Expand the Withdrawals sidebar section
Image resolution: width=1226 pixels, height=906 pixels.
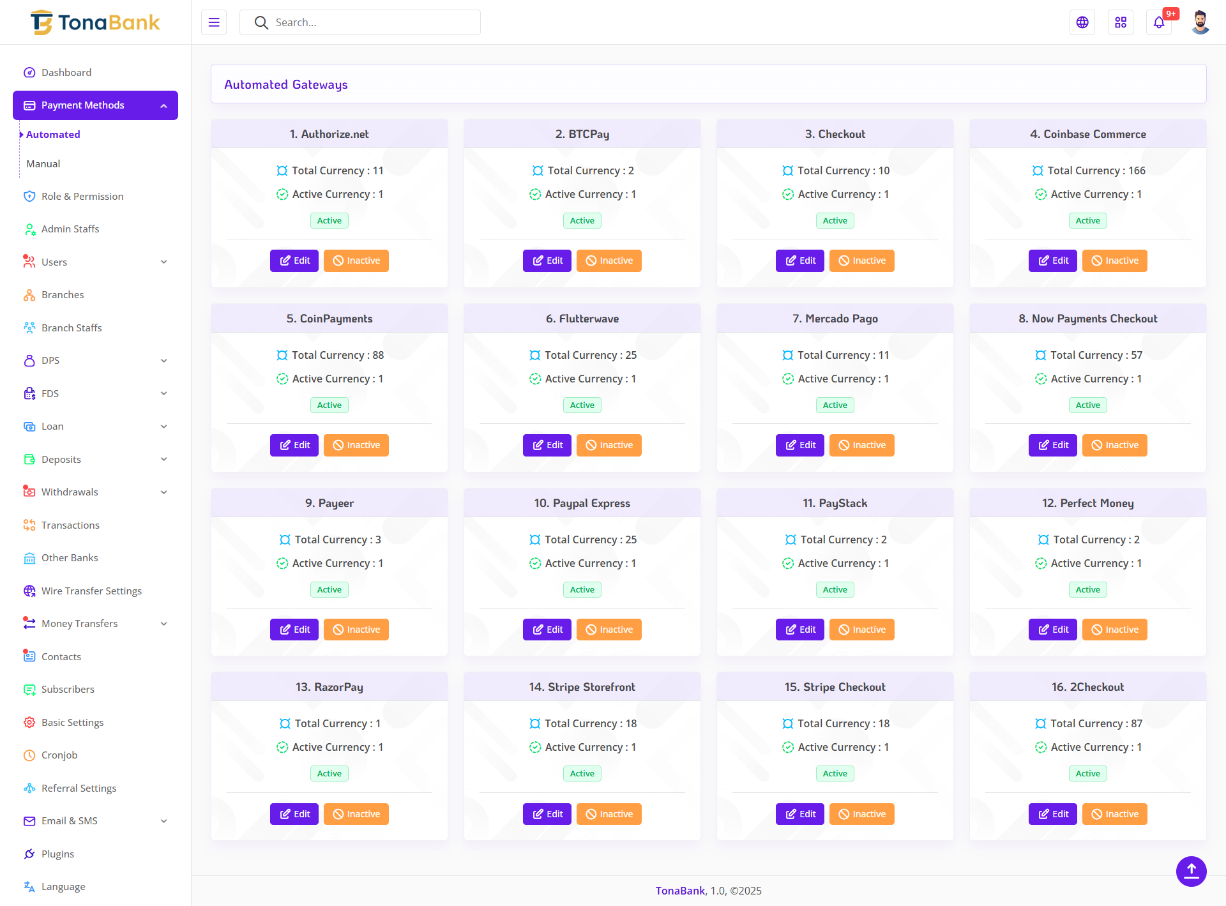(x=163, y=492)
